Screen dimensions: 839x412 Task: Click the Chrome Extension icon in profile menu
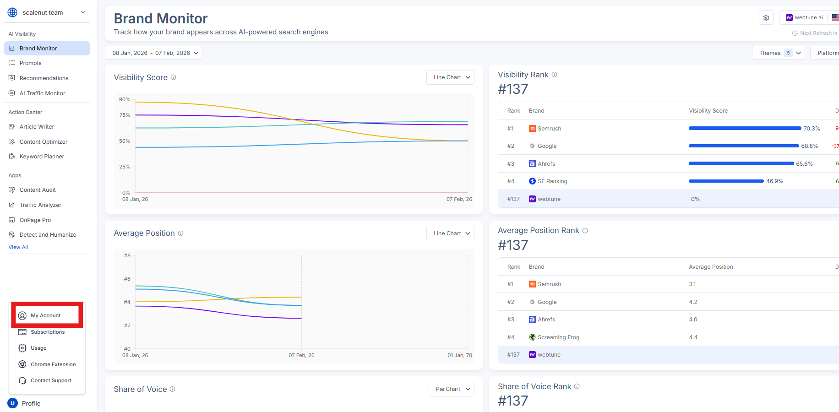point(22,364)
